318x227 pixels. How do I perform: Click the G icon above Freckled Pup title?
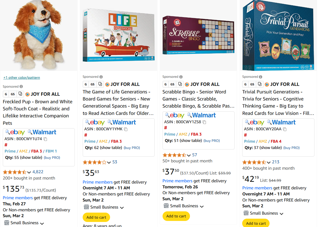pyautogui.click(x=6, y=94)
